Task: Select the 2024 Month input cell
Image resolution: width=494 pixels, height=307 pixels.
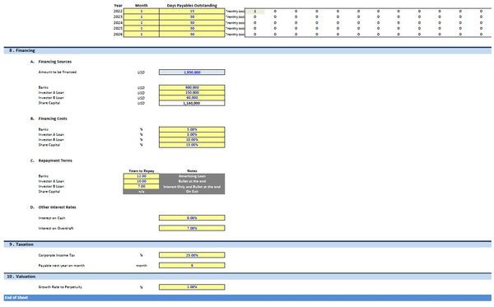Action: [x=141, y=23]
